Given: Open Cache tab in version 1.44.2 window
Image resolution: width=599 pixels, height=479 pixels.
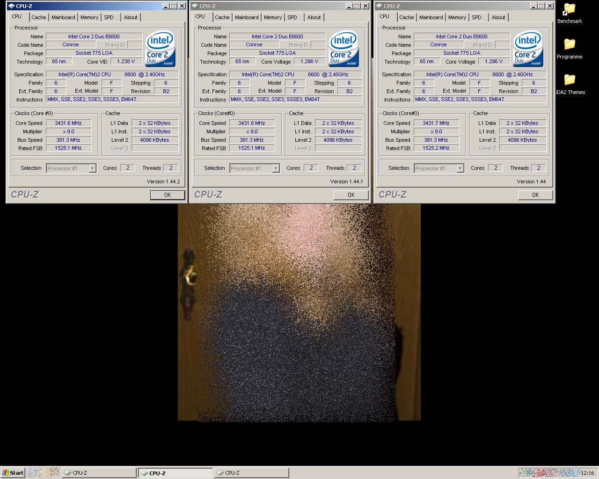Looking at the screenshot, I should (39, 17).
